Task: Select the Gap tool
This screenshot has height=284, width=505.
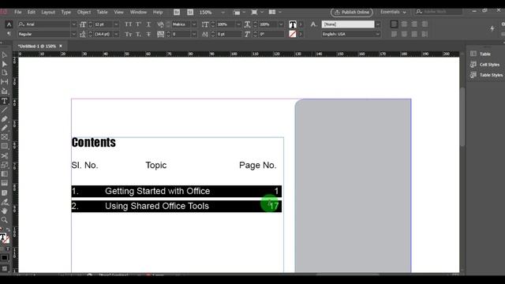Action: [x=5, y=82]
